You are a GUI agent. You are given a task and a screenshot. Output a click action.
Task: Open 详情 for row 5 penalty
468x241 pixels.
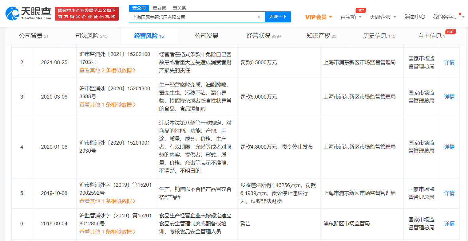[x=449, y=193]
